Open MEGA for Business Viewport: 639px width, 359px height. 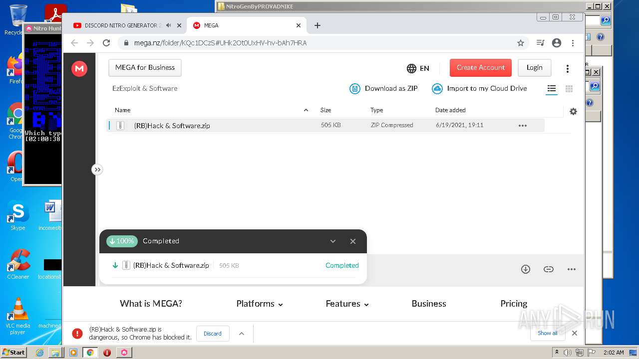pyautogui.click(x=145, y=67)
